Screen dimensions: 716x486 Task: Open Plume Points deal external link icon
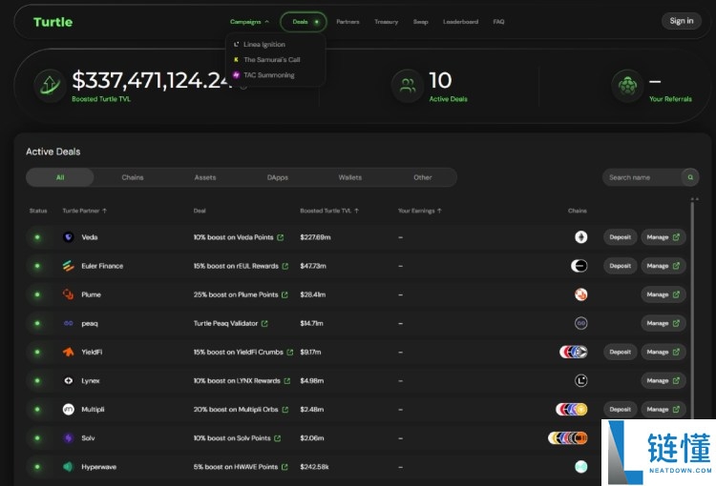[x=284, y=294]
